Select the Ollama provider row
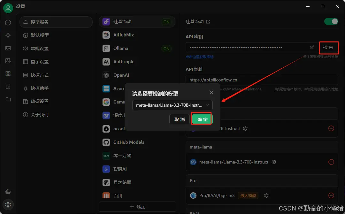Viewport: 345px width, 214px height. click(137, 48)
